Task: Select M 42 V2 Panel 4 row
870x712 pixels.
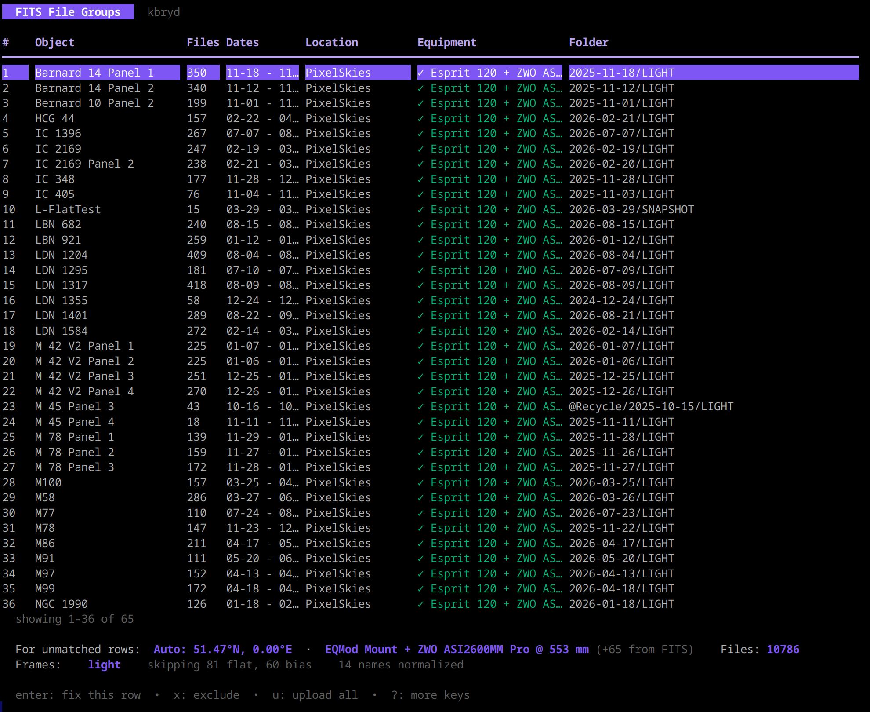Action: 431,391
